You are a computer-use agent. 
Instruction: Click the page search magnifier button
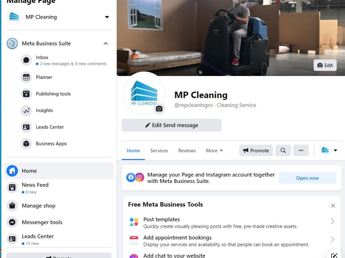coord(283,151)
